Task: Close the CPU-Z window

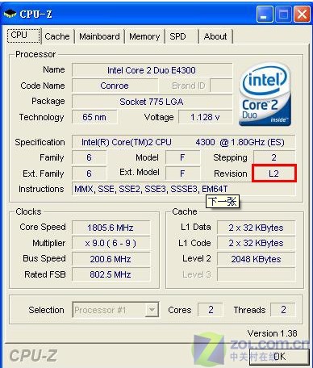Action: point(302,14)
